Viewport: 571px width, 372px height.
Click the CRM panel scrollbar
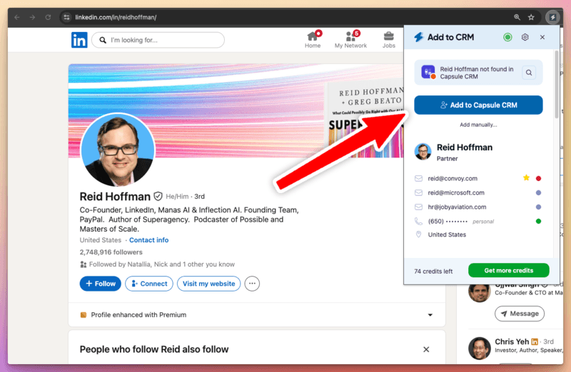(x=556, y=85)
